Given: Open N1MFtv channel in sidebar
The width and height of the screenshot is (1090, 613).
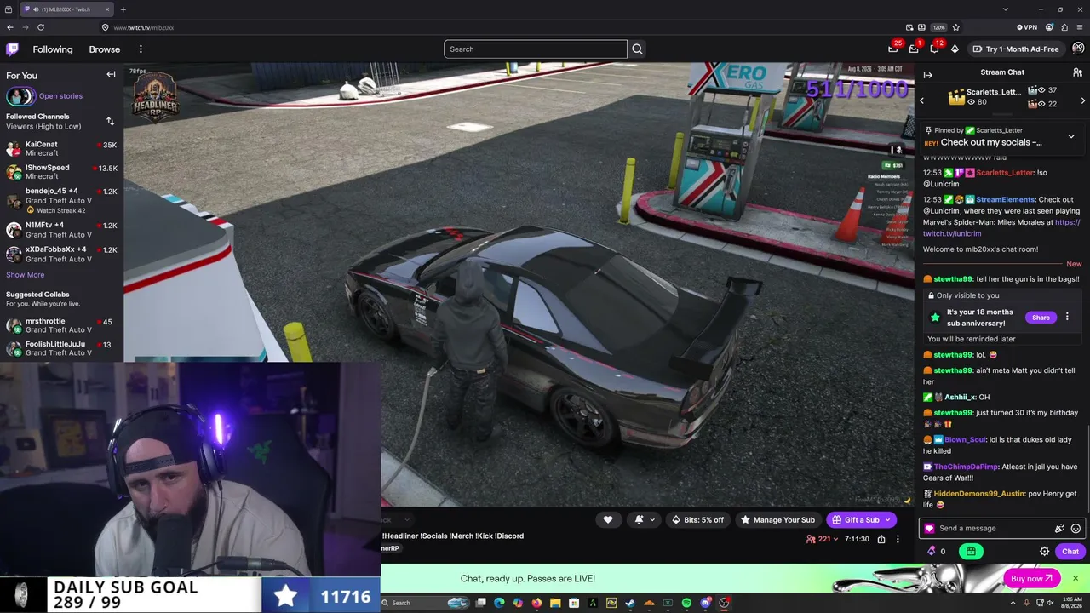Looking at the screenshot, I should [x=61, y=230].
